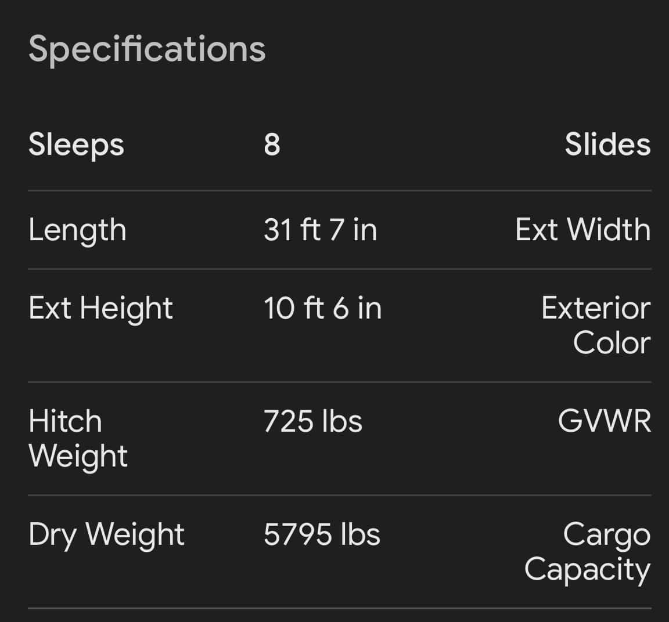Screen dimensions: 669x622
Task: Click the Slides label
Action: [607, 144]
